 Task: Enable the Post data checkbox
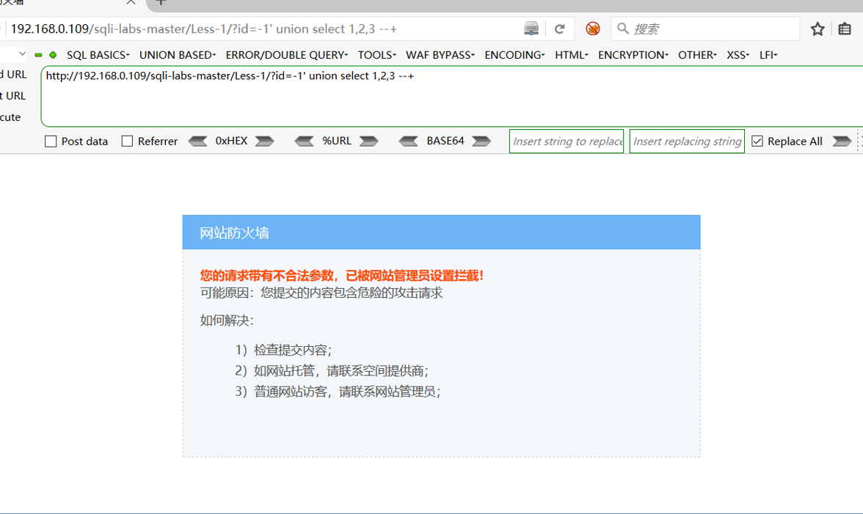click(x=50, y=141)
